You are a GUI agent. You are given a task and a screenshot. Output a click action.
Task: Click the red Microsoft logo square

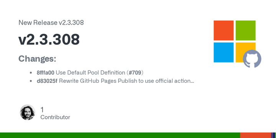[223, 30]
